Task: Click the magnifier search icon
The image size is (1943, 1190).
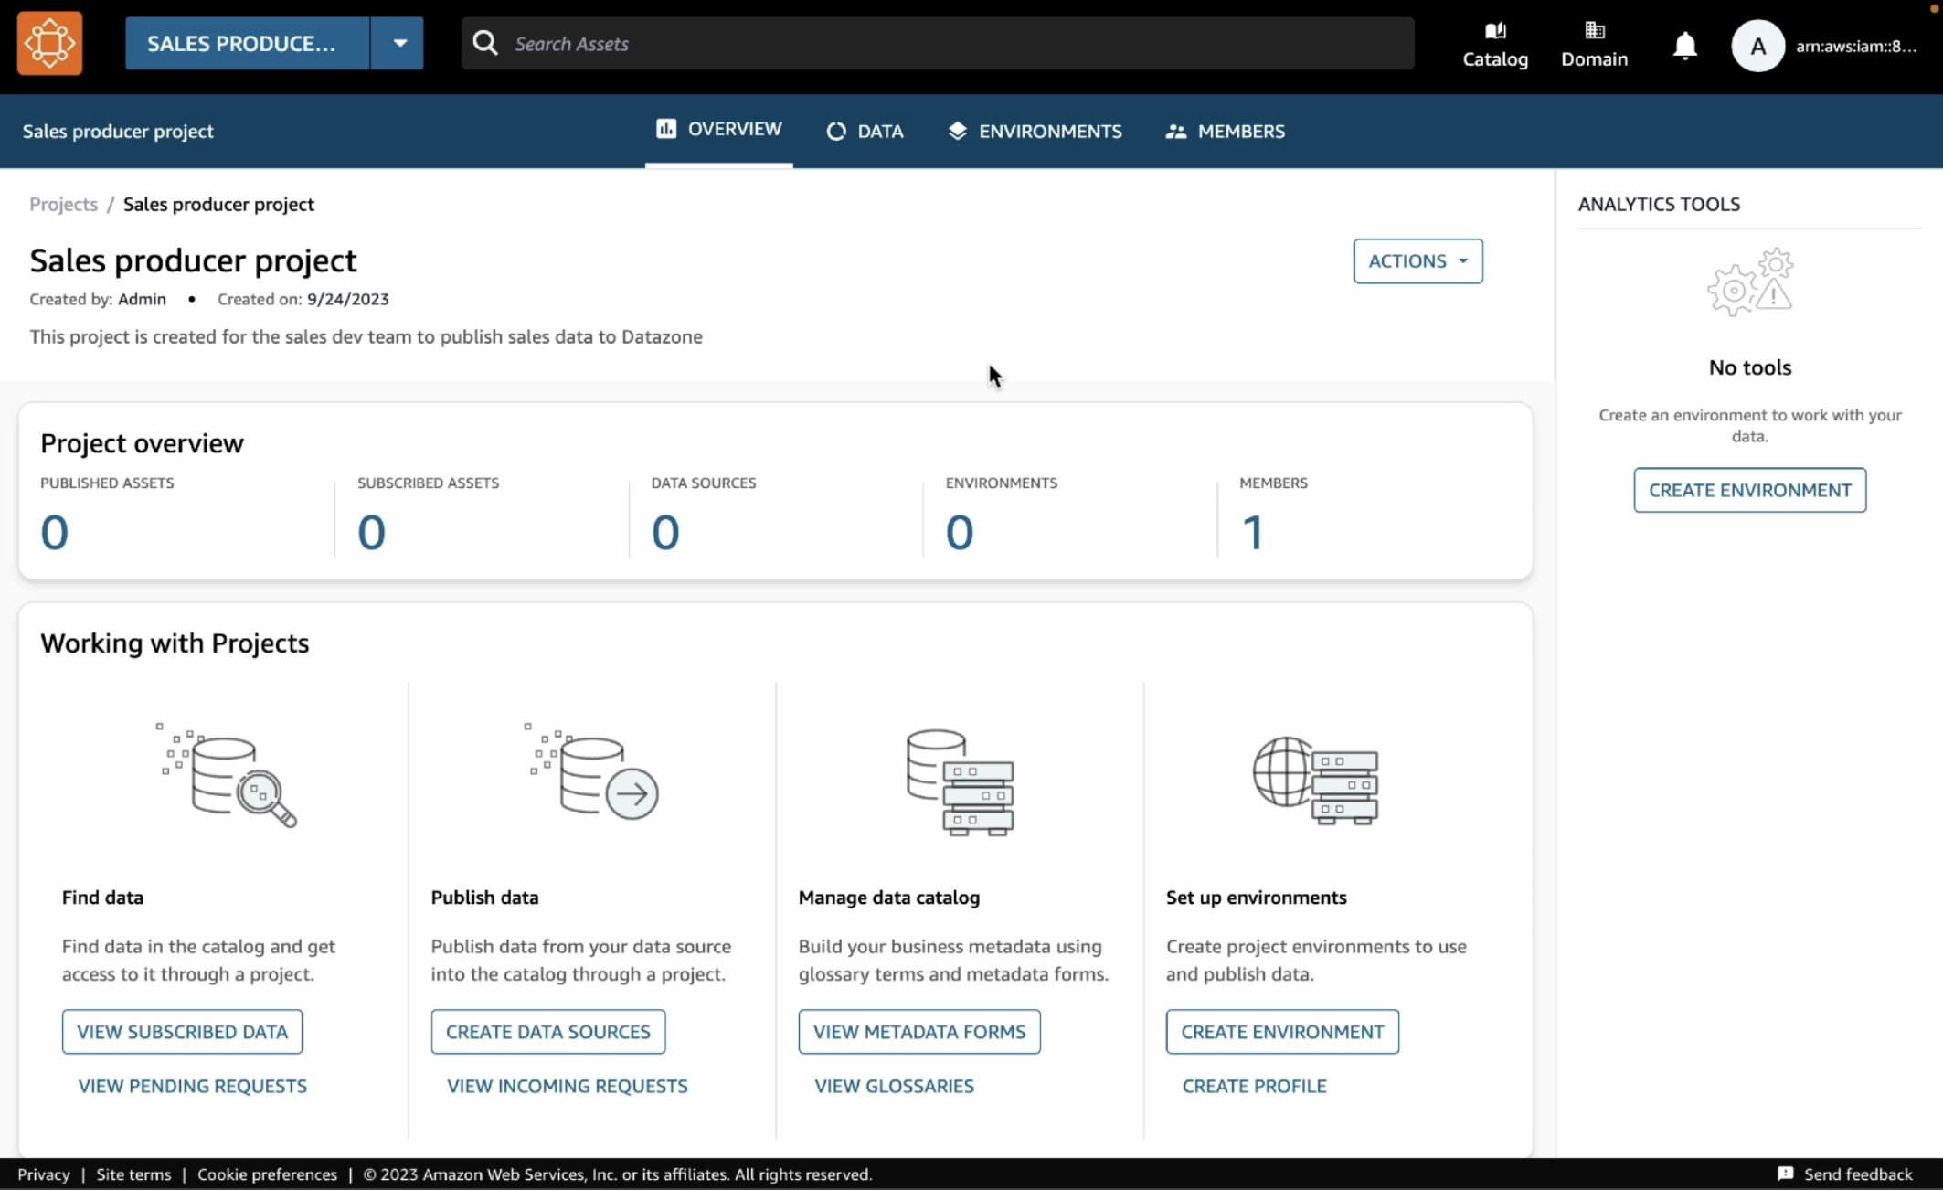Action: (x=485, y=43)
